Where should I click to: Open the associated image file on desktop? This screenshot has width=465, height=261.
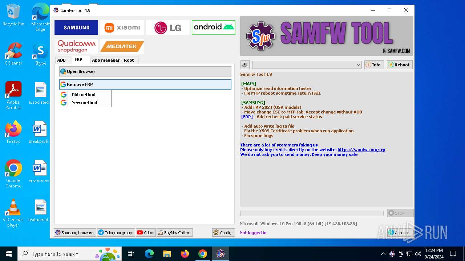[40, 94]
